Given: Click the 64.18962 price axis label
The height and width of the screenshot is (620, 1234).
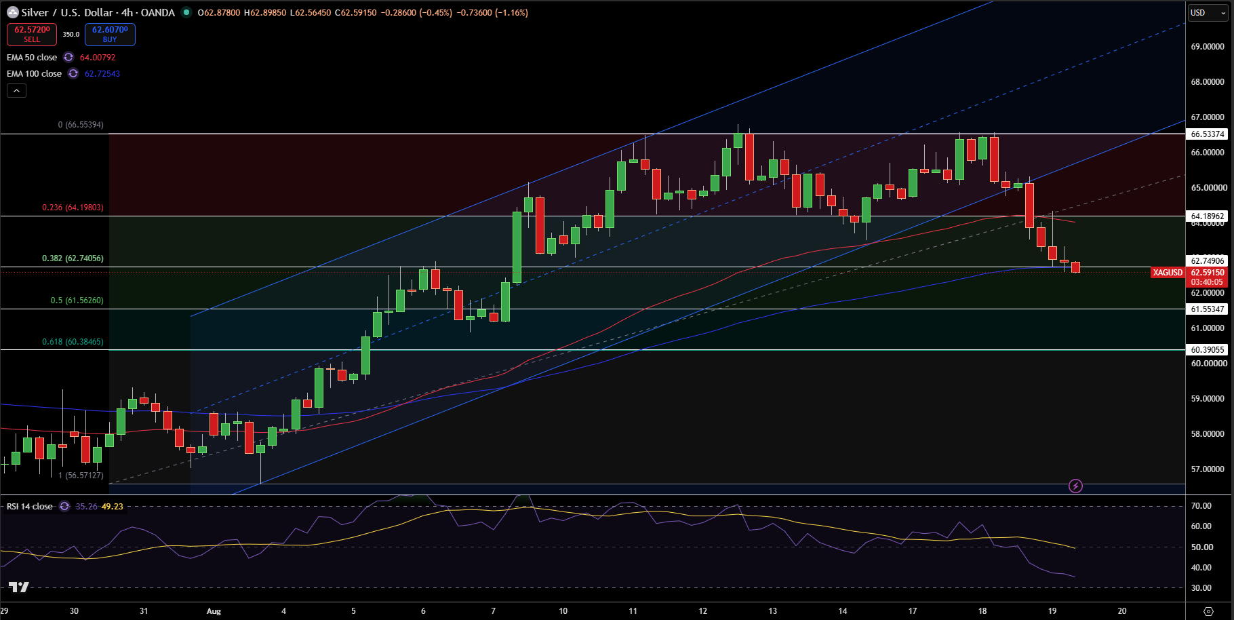Looking at the screenshot, I should click(x=1208, y=216).
